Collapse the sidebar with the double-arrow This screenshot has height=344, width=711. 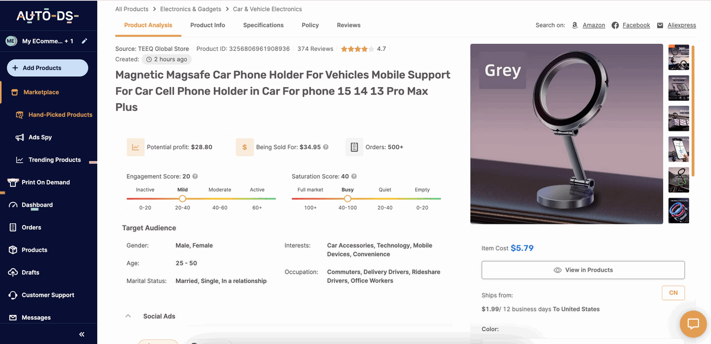coord(81,333)
